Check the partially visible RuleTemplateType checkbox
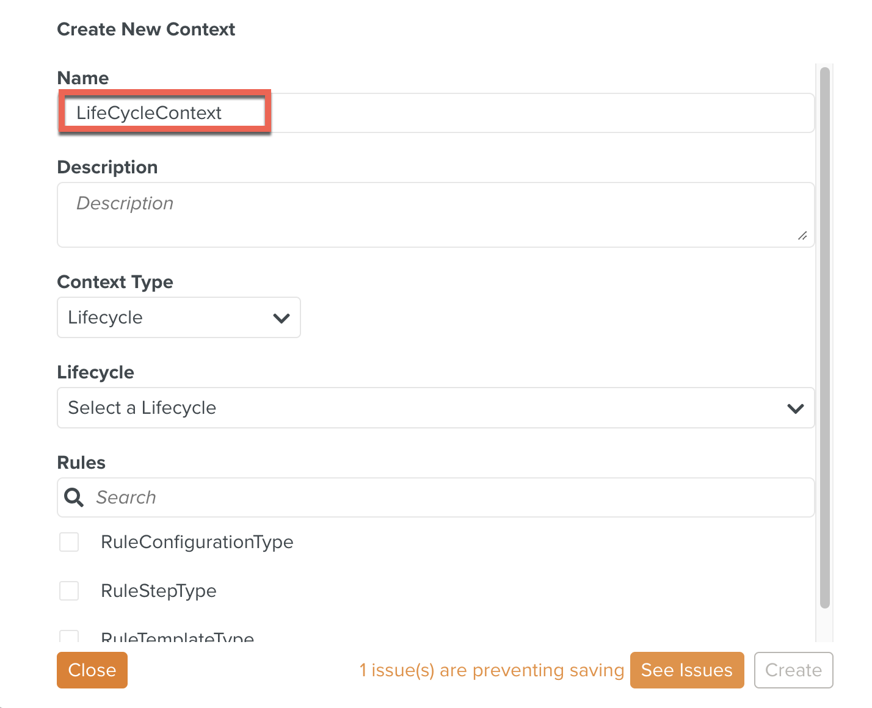 69,637
